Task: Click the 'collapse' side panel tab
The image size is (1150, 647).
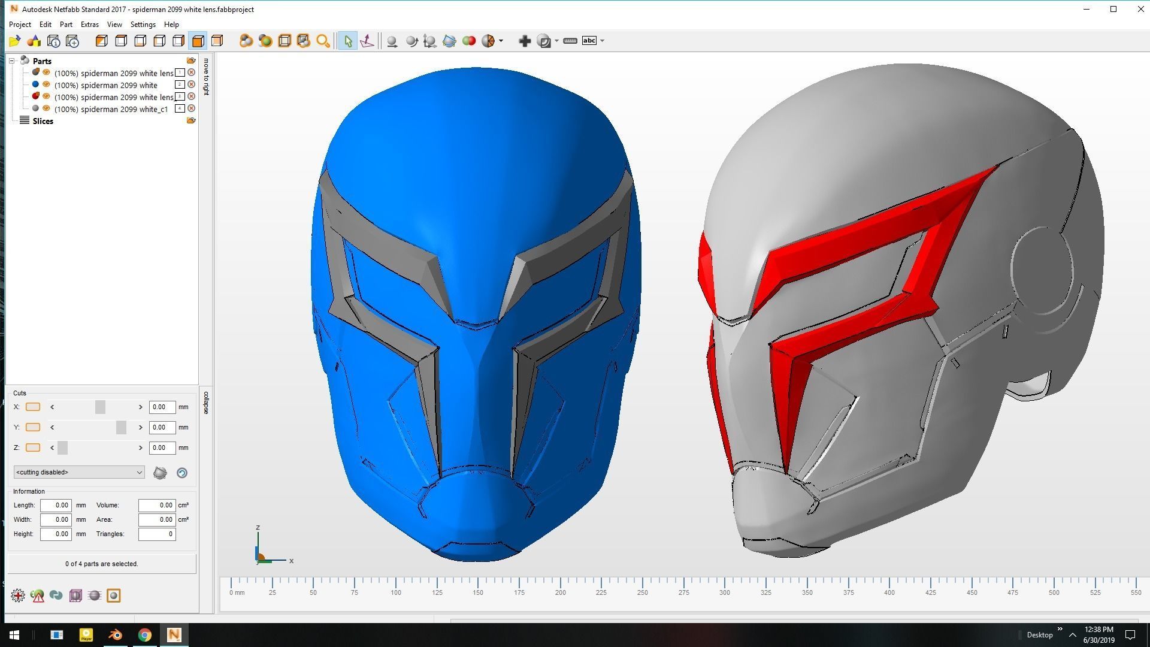Action: pyautogui.click(x=206, y=403)
